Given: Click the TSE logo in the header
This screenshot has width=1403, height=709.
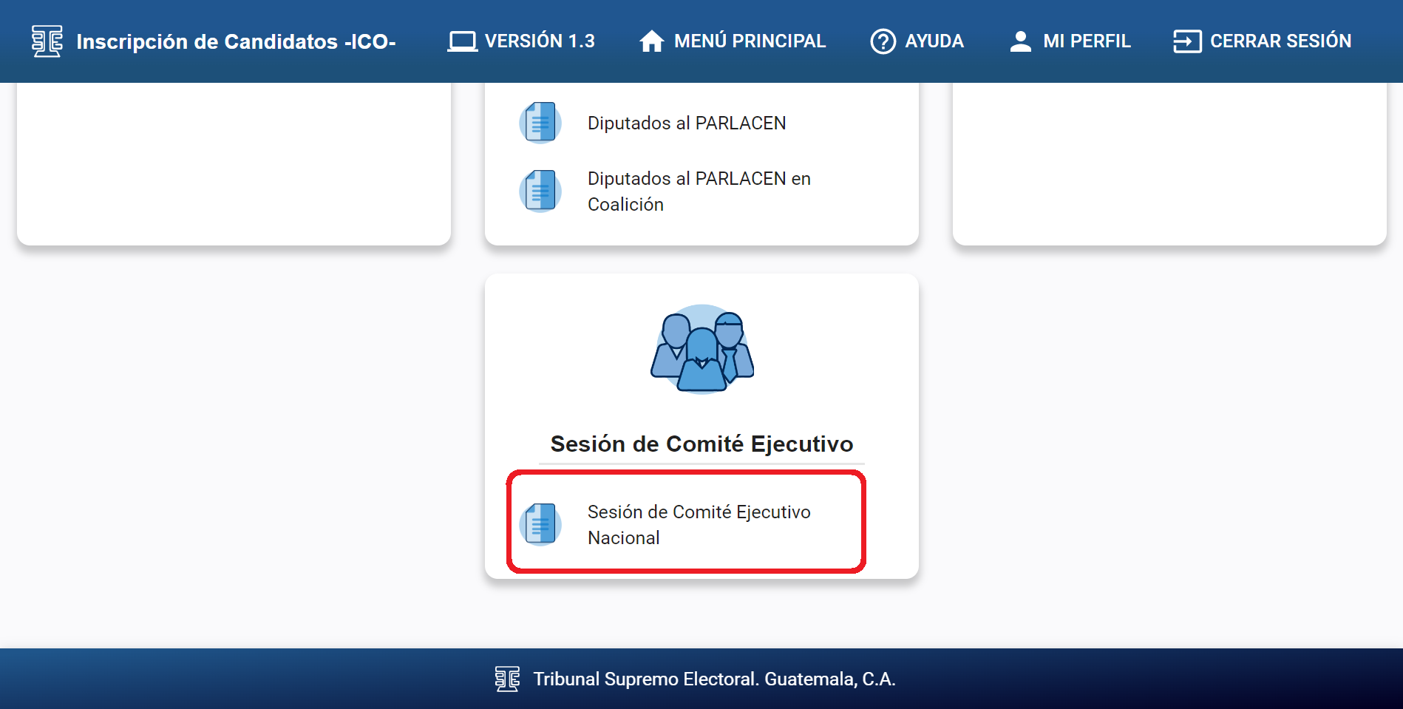Looking at the screenshot, I should point(47,41).
